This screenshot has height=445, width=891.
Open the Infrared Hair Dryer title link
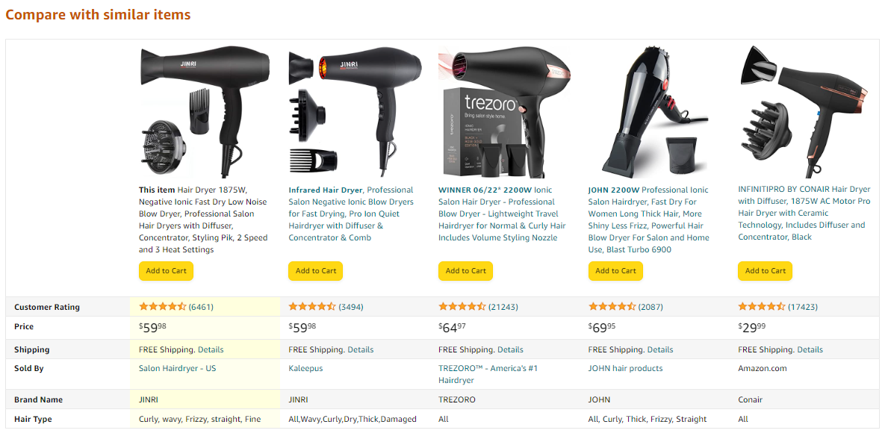click(x=351, y=214)
